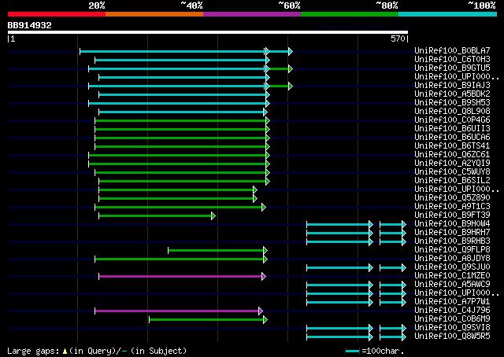504x357 pixels.
Task: Click the green ~80% identity color segment
Action: 349,14
